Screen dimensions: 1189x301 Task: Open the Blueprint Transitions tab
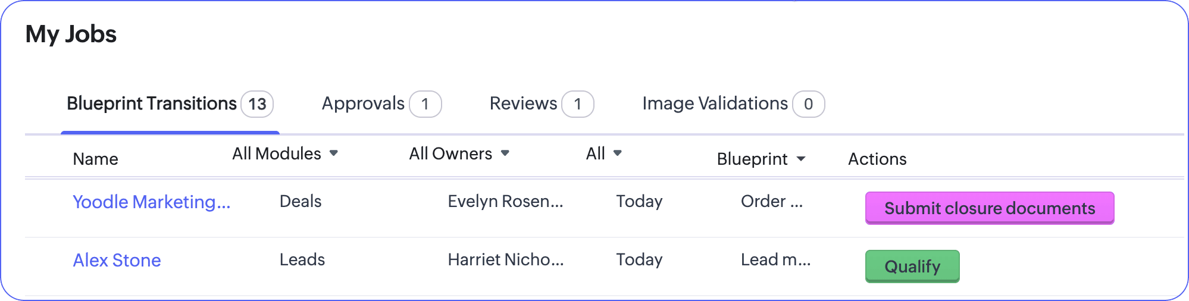[170, 104]
